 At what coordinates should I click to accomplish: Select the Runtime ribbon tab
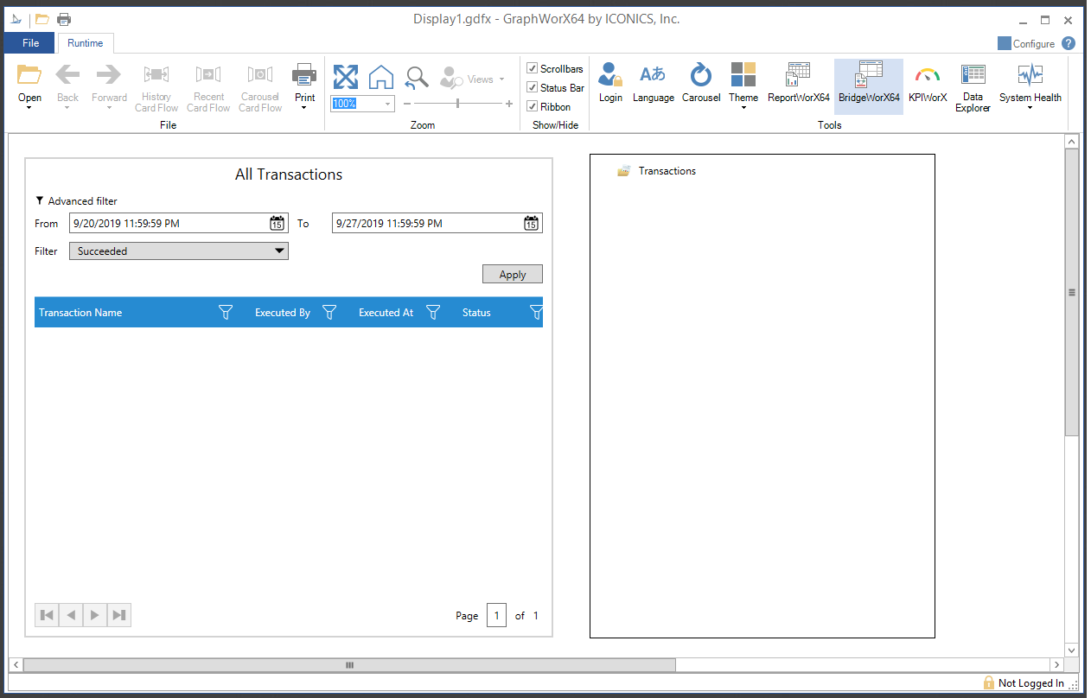pyautogui.click(x=85, y=43)
